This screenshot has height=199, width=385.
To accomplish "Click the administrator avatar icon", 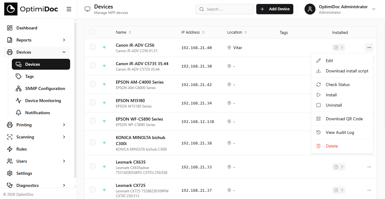I will point(310,9).
